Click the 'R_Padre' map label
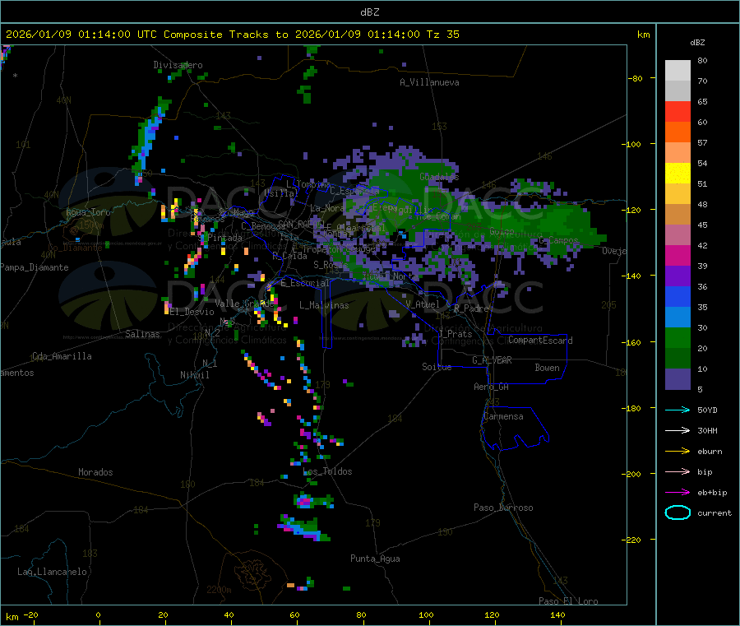This screenshot has width=740, height=626. (471, 308)
